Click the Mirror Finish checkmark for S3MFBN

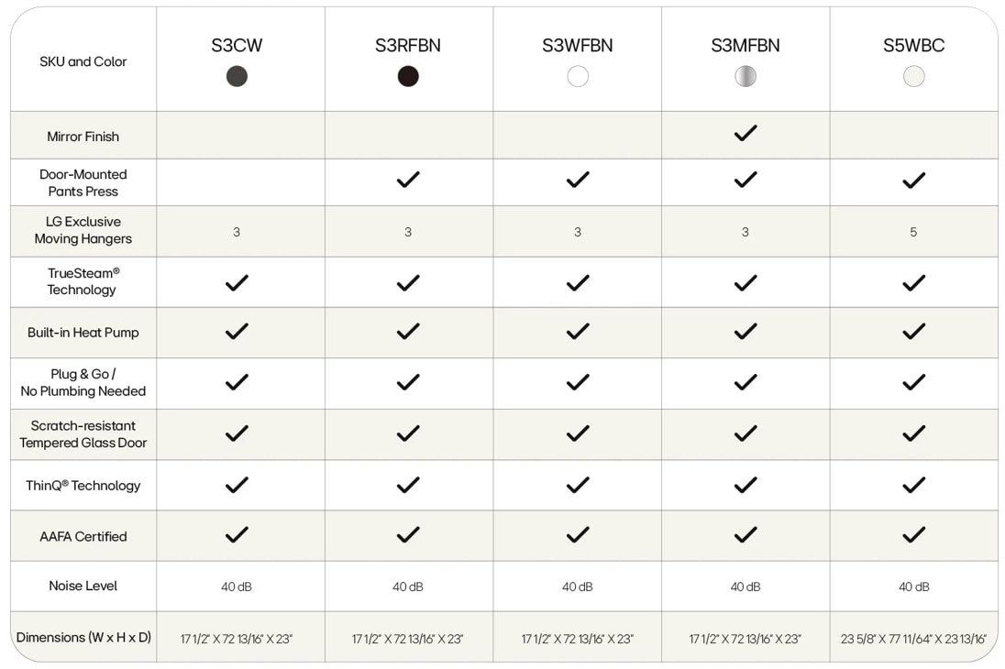point(745,134)
